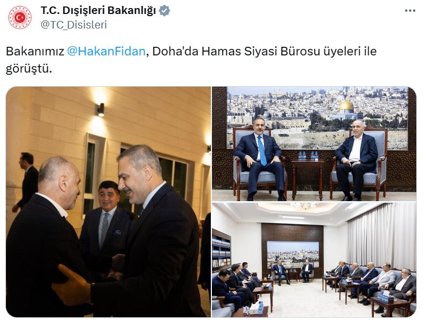The height and width of the screenshot is (320, 426).
Task: Click the @TC_Disisleri handle
Action: tap(74, 25)
